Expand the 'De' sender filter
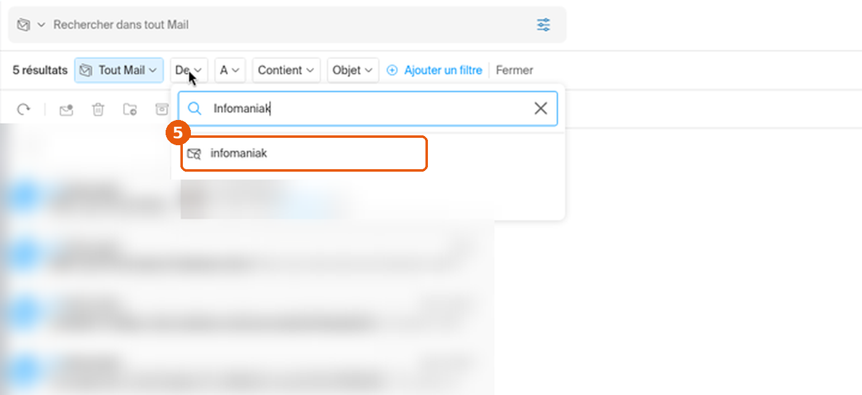862x395 pixels. pyautogui.click(x=189, y=70)
